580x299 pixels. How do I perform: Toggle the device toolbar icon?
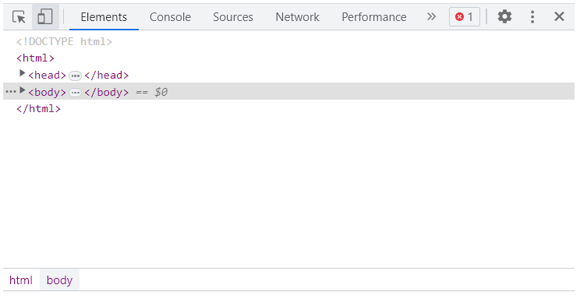point(45,17)
